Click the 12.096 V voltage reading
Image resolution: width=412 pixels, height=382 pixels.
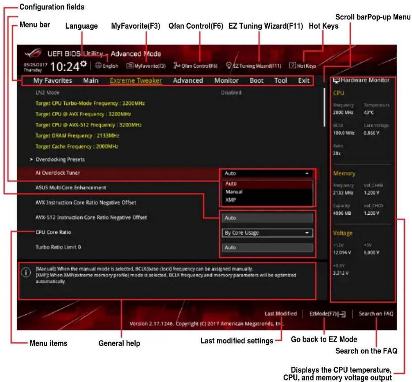342,253
